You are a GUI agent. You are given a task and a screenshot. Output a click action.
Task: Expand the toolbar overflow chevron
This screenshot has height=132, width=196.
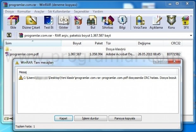[x=191, y=16]
